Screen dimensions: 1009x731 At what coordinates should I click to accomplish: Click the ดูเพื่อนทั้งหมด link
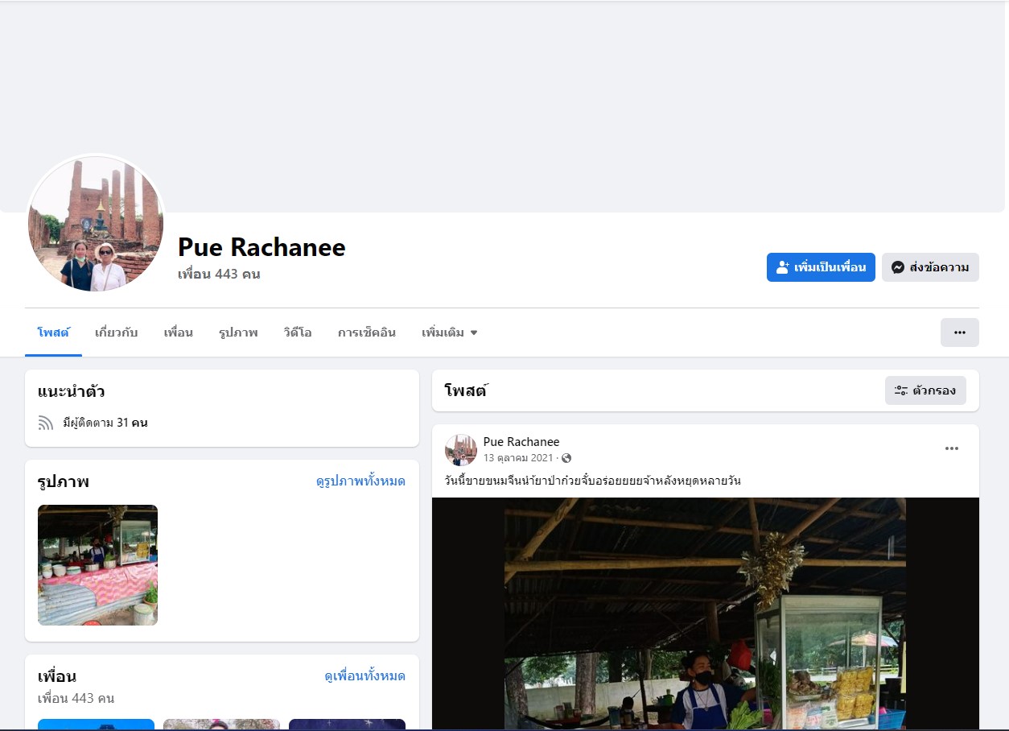pos(364,676)
